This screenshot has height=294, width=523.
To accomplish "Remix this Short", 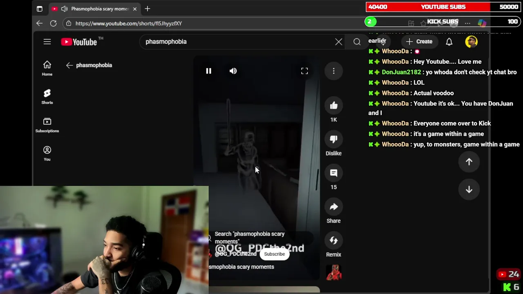I will click(333, 241).
